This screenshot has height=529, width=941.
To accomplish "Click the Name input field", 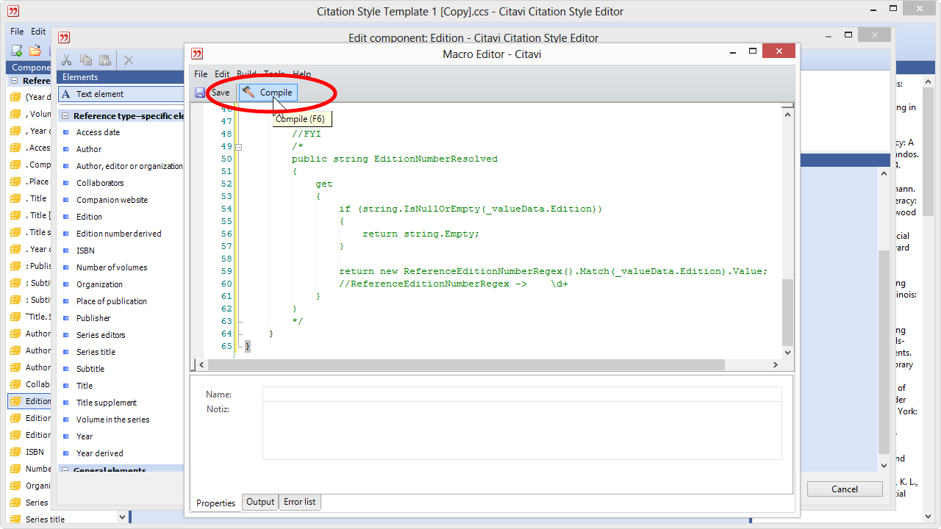I will 522,395.
